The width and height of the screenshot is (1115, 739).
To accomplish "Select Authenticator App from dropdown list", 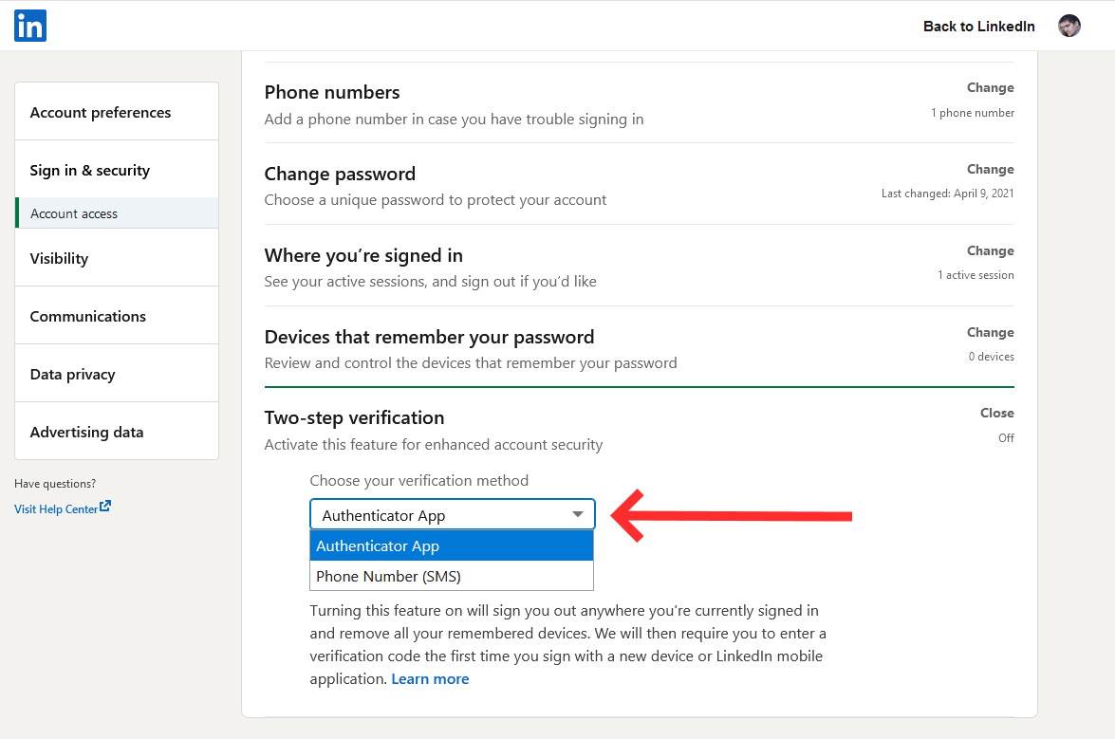I will pos(452,545).
